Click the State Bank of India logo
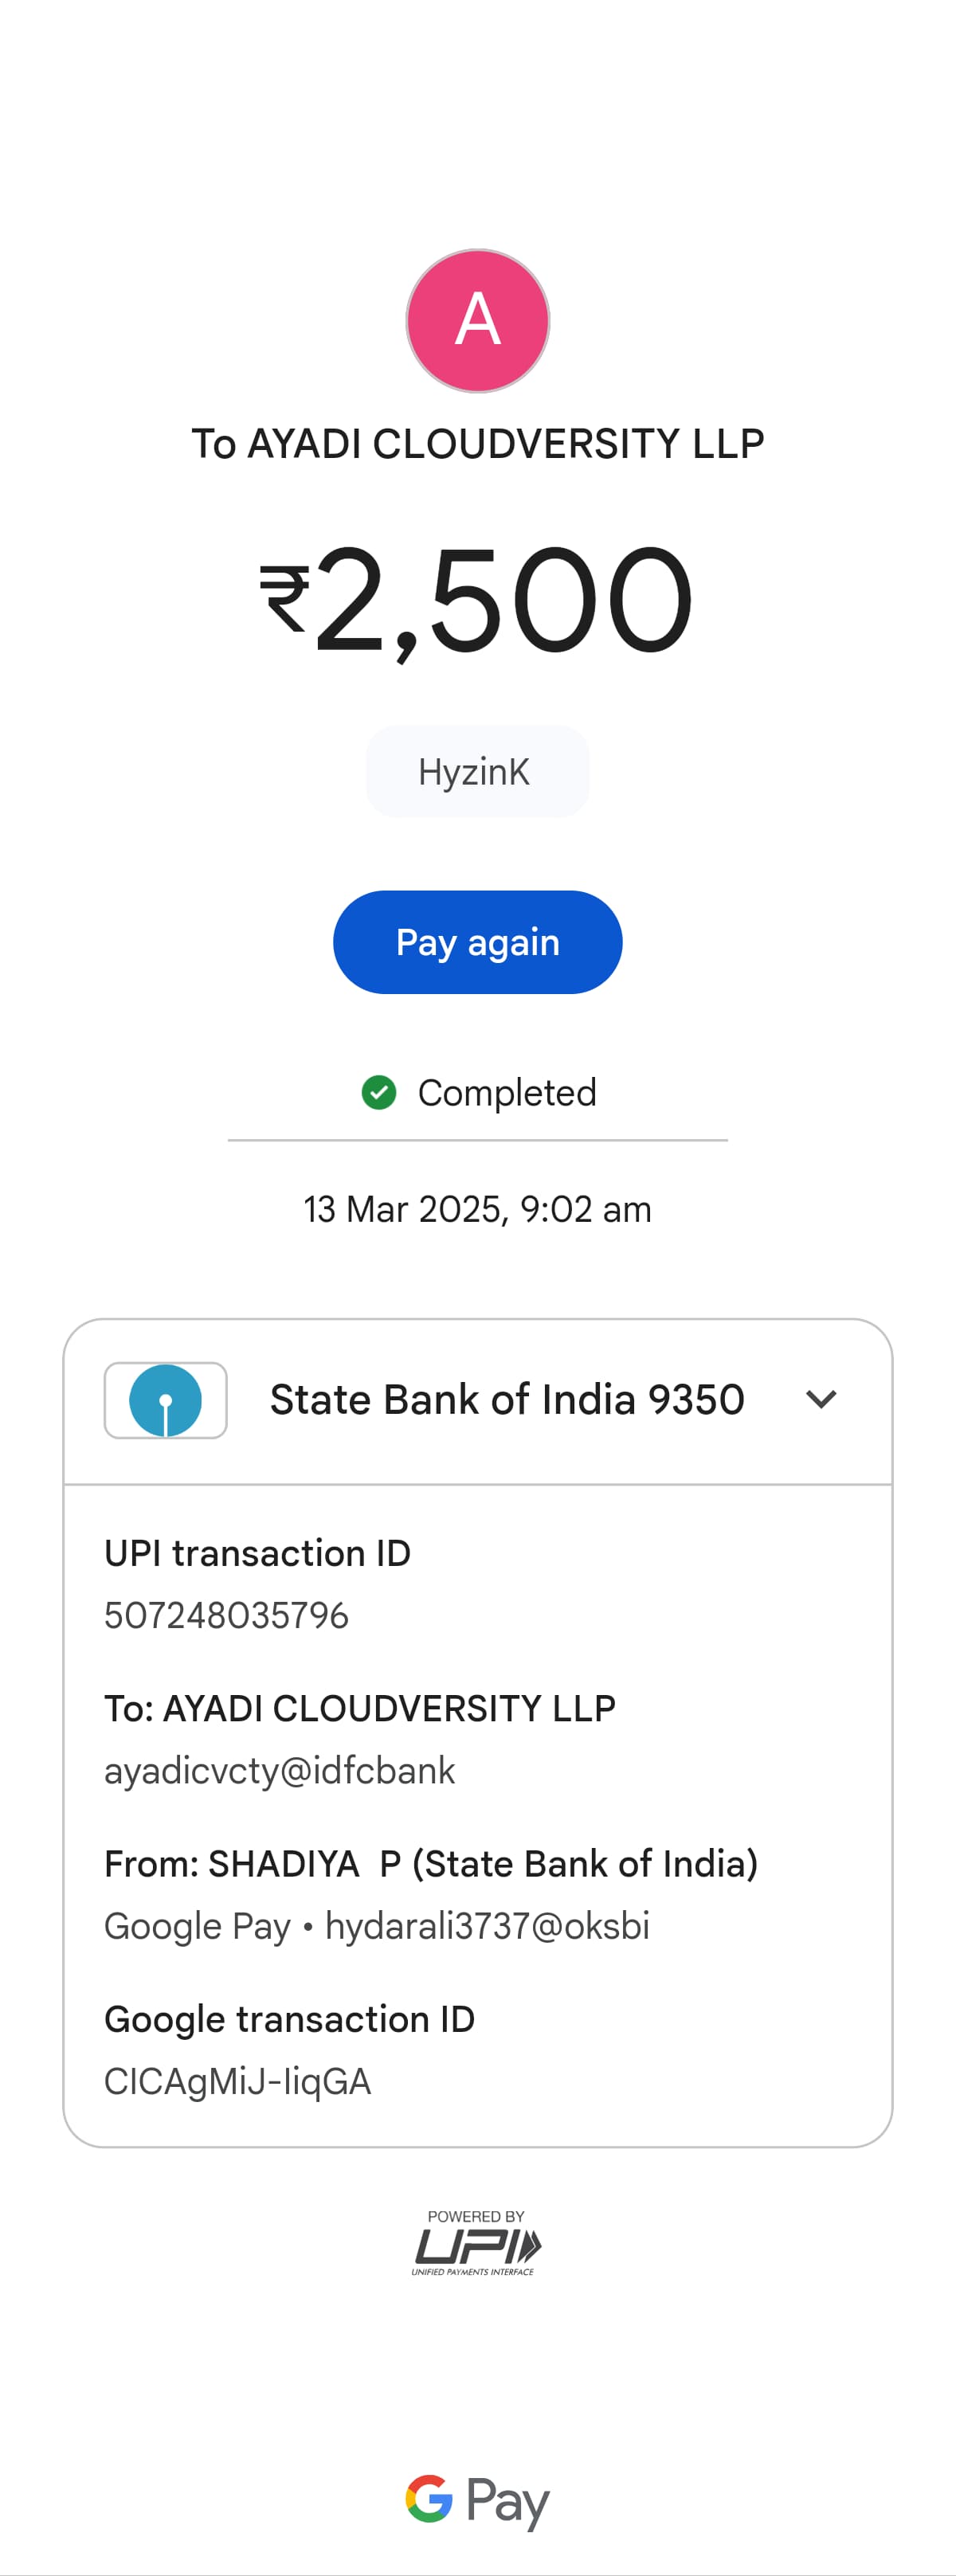Screen dimensions: 956x2576 pyautogui.click(x=166, y=1400)
